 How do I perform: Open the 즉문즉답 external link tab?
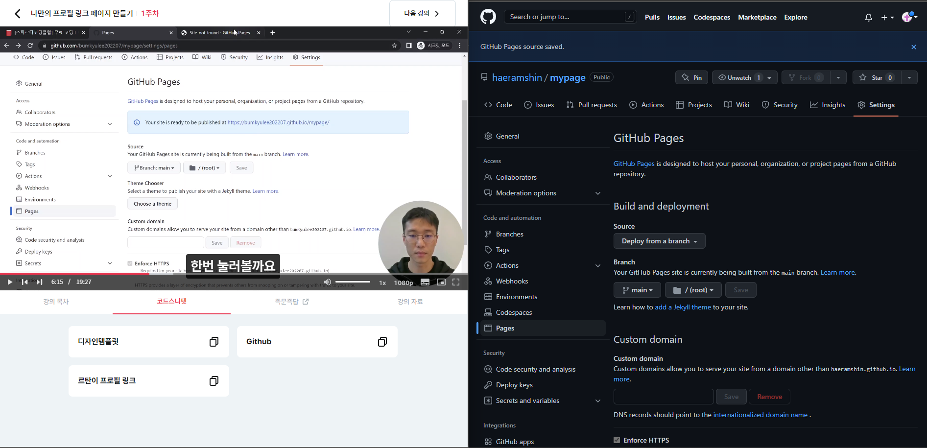tap(292, 302)
